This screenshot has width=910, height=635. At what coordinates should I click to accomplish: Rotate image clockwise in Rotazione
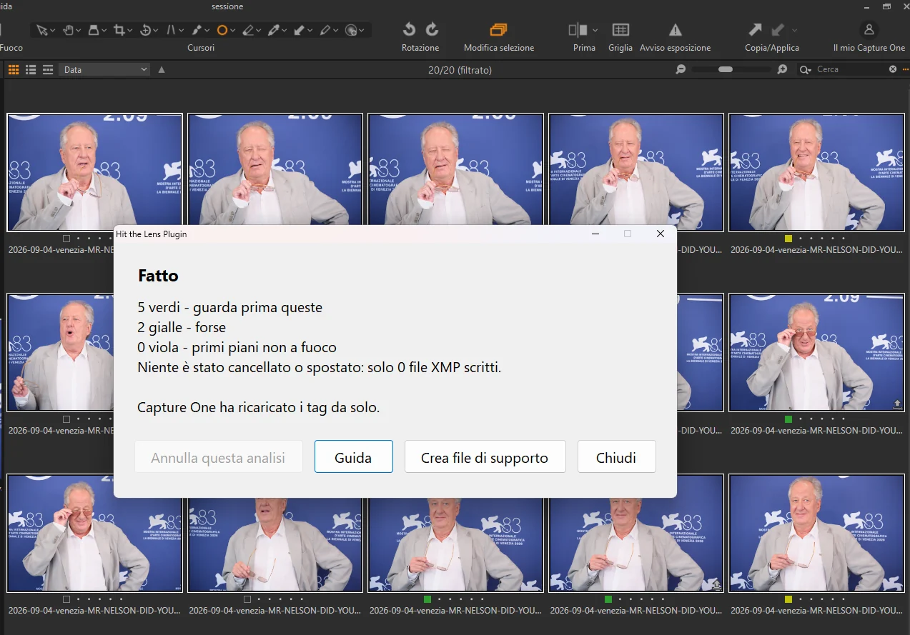pos(432,29)
